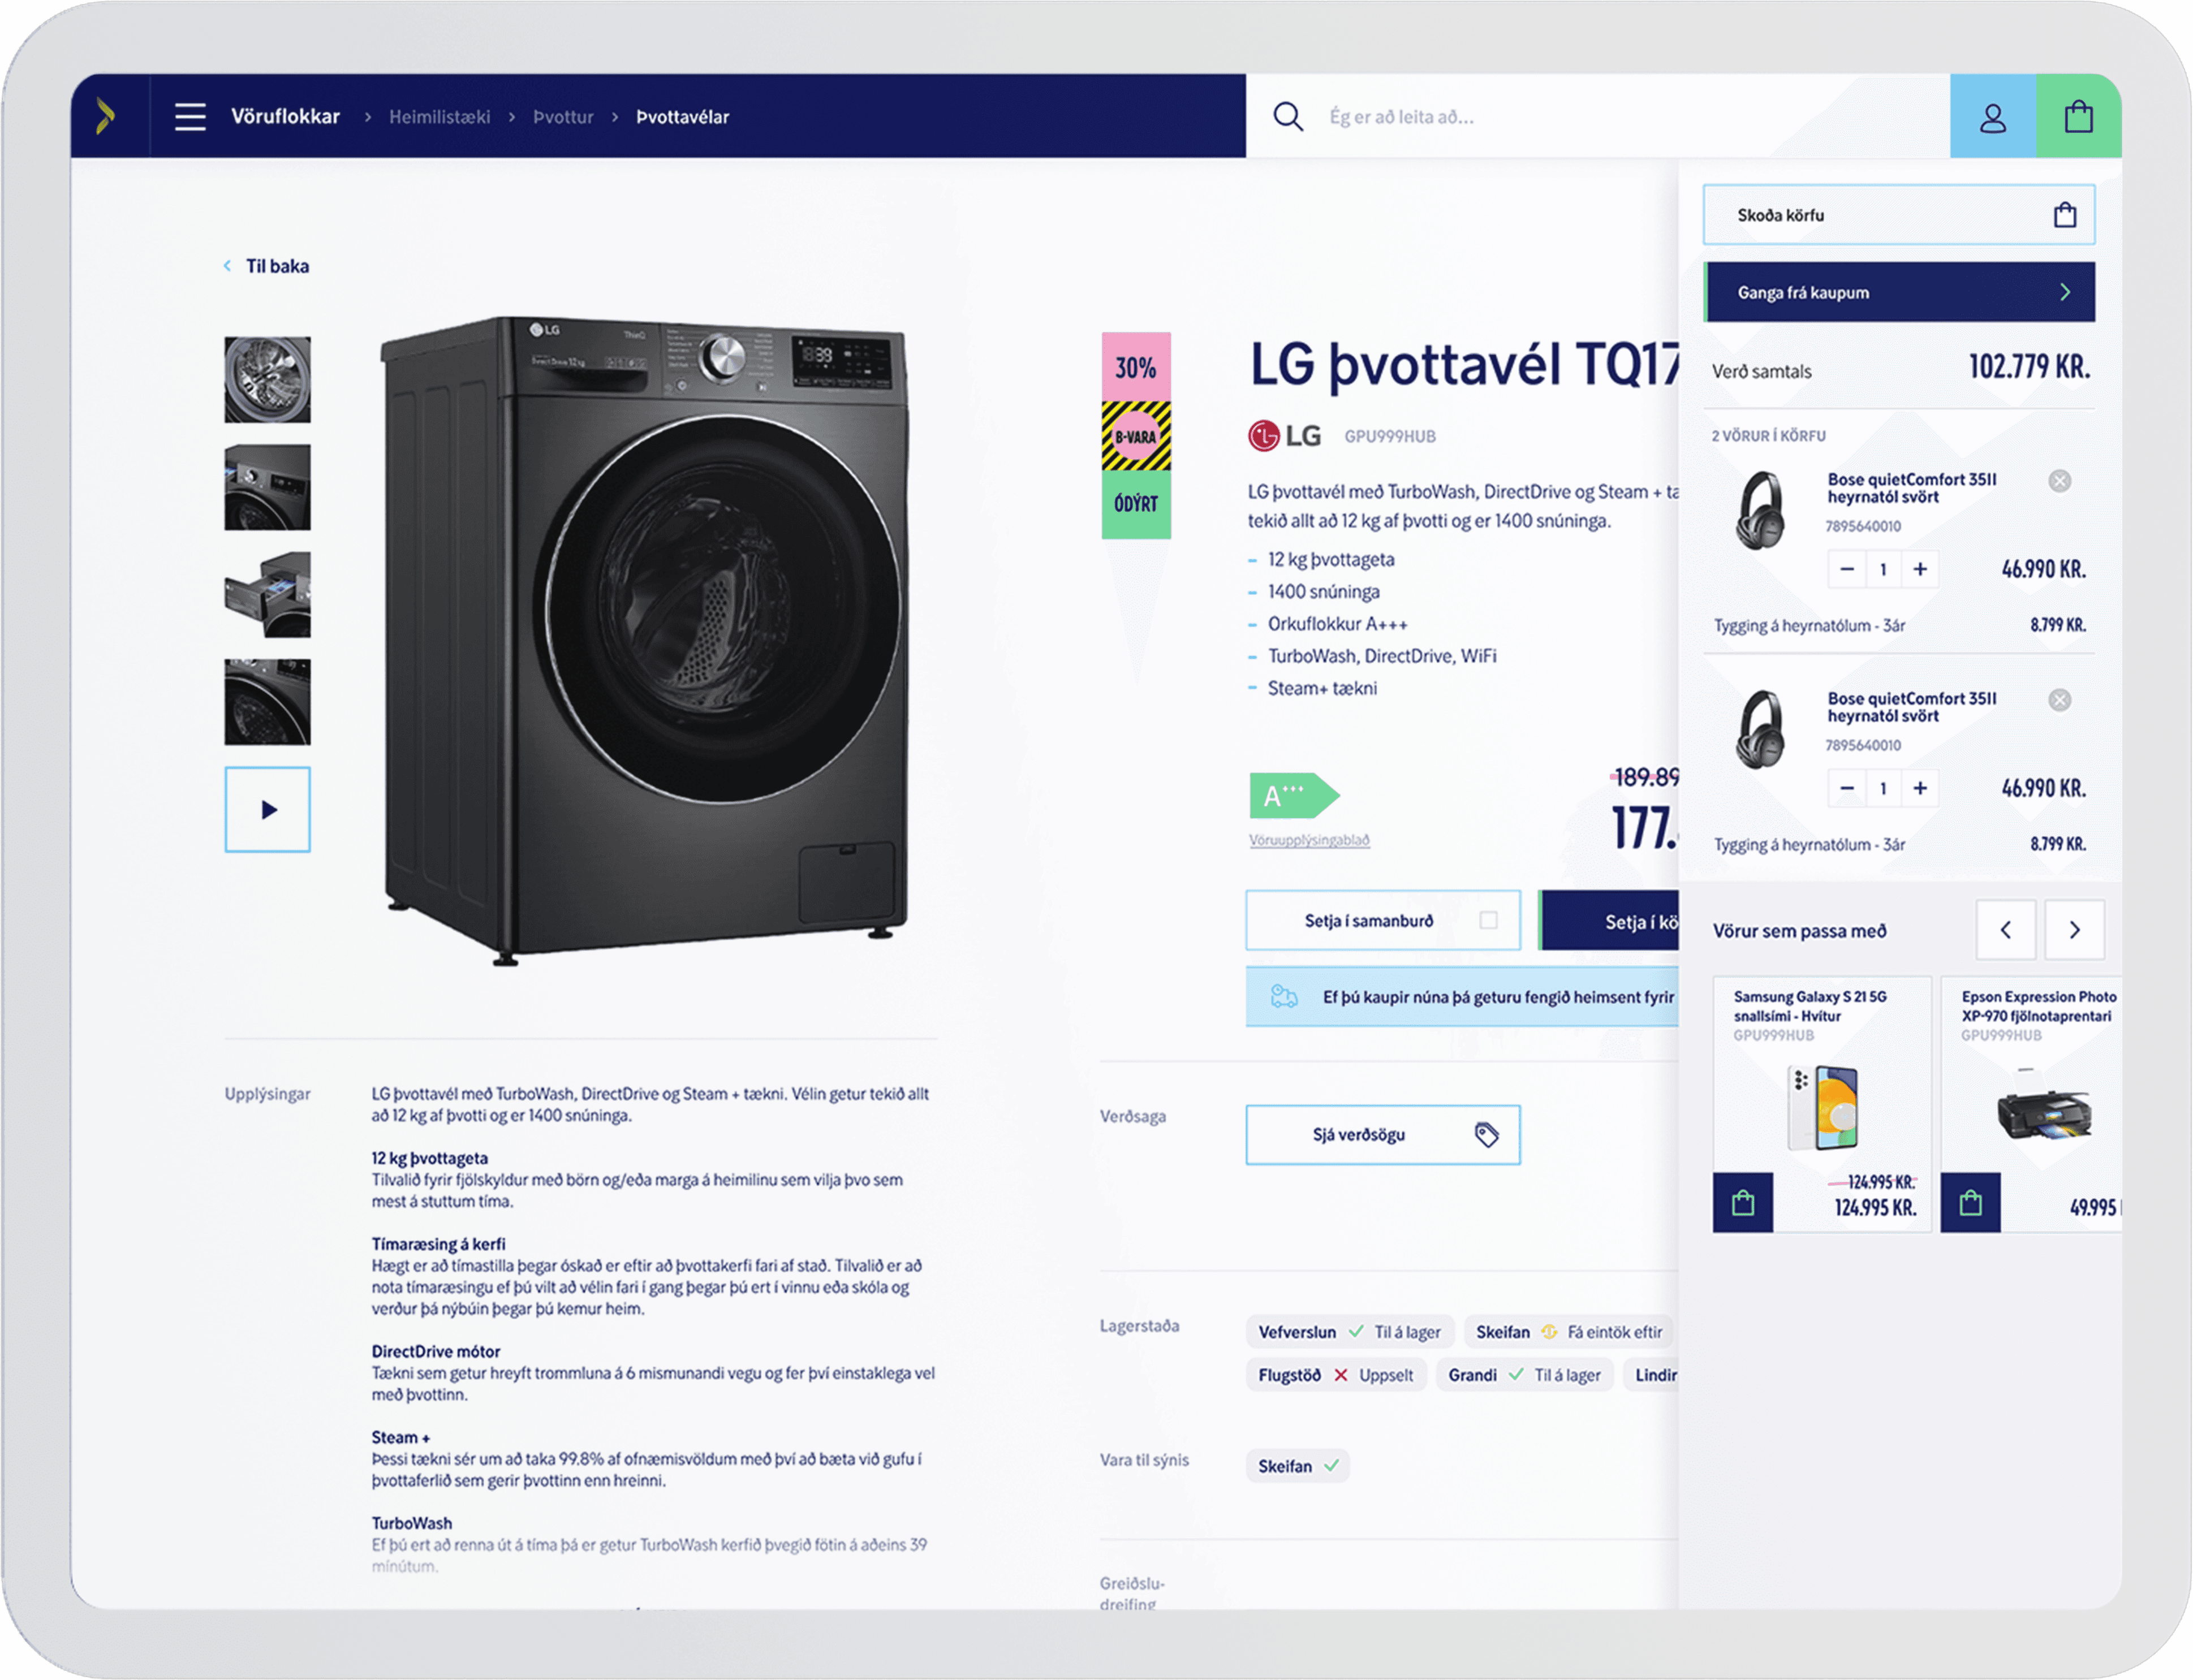Image resolution: width=2193 pixels, height=1680 pixels.
Task: Check the Setja í samanburð checkbox
Action: (x=1488, y=920)
